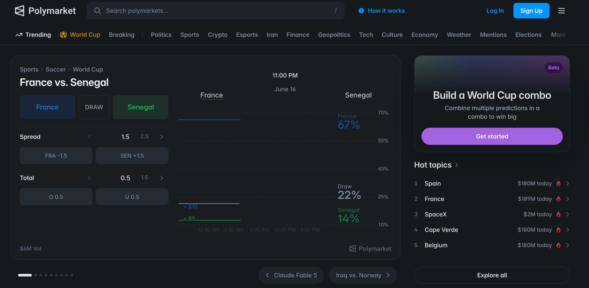Click the Total previous arrow
The height and width of the screenshot is (288, 589).
click(89, 178)
